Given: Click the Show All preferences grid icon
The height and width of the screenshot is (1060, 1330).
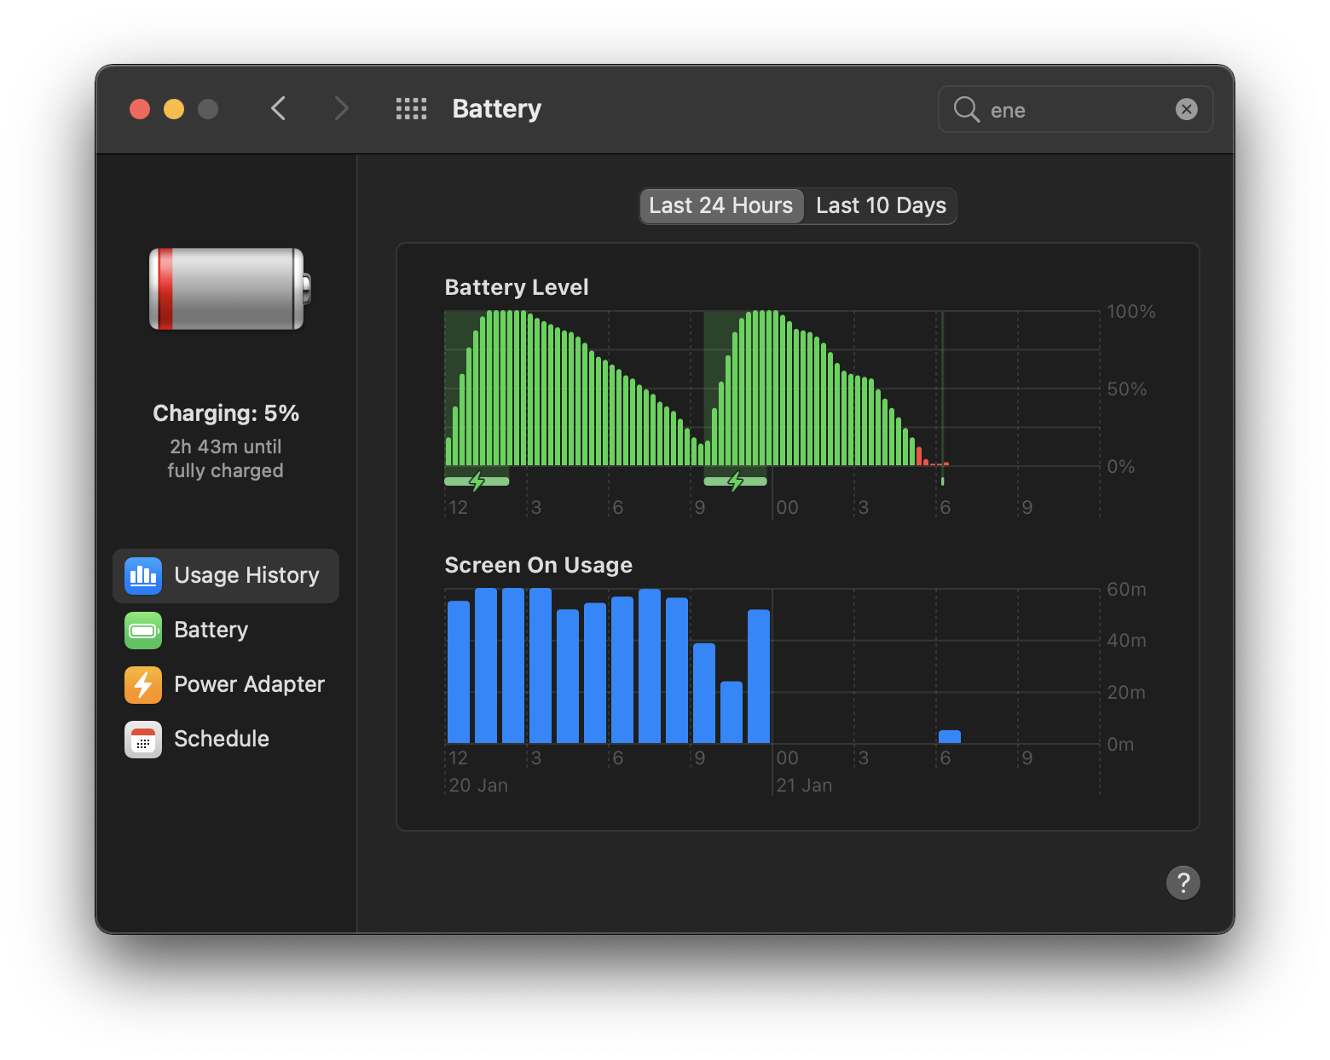Looking at the screenshot, I should (411, 108).
